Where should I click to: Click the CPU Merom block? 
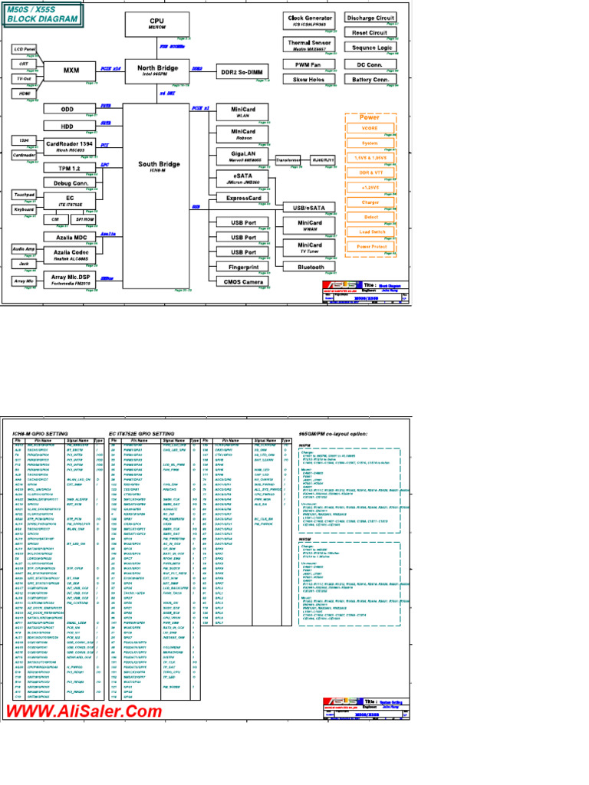point(157,24)
